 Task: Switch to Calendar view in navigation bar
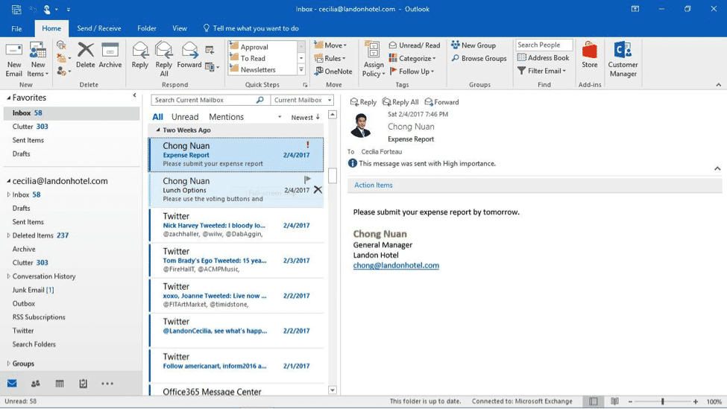(60, 384)
